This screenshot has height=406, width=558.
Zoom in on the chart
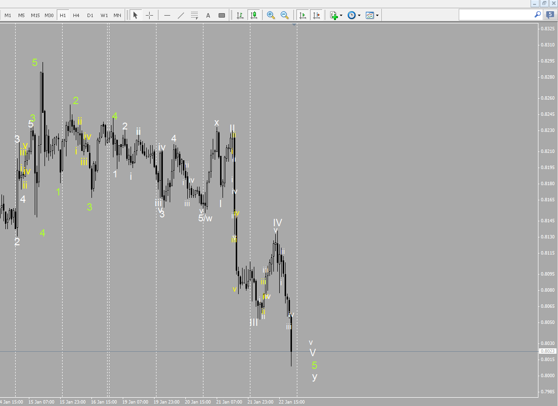pyautogui.click(x=271, y=15)
